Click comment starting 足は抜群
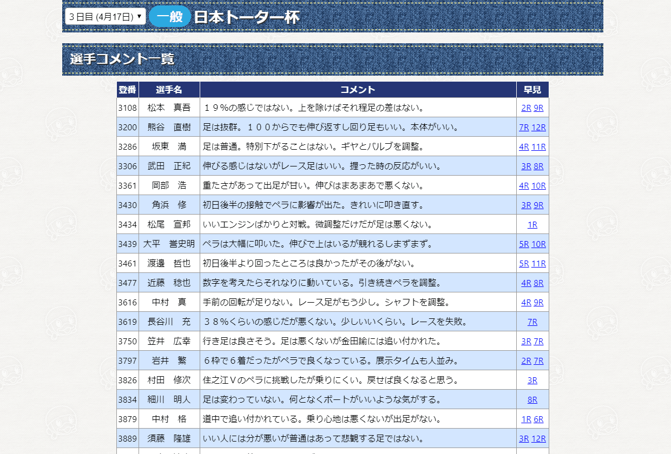Image resolution: width=671 pixels, height=454 pixels. pyautogui.click(x=331, y=127)
